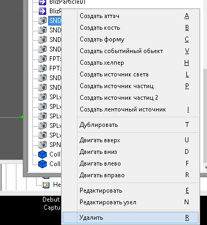The image size is (207, 225).
Task: Click the orange play icon beside 'He' item
Action: click(x=46, y=185)
